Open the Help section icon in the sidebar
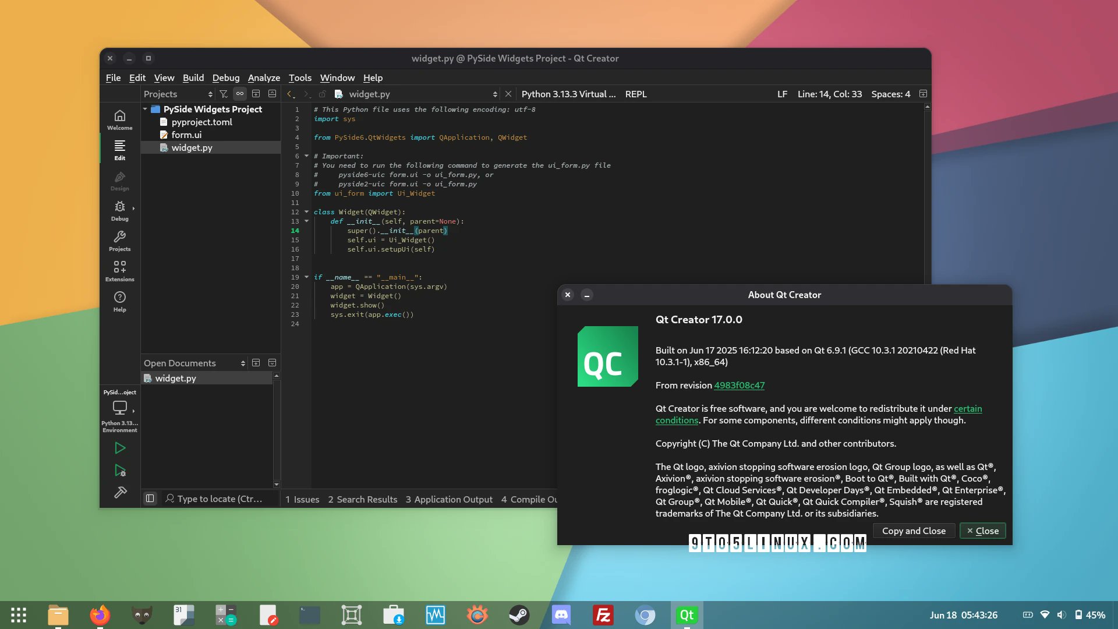 (x=119, y=301)
